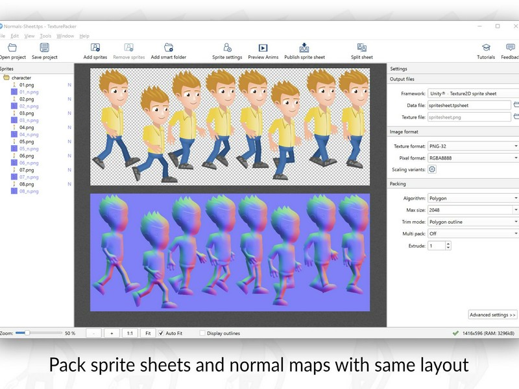Click the Data file input field
519x389 pixels.
coord(469,105)
